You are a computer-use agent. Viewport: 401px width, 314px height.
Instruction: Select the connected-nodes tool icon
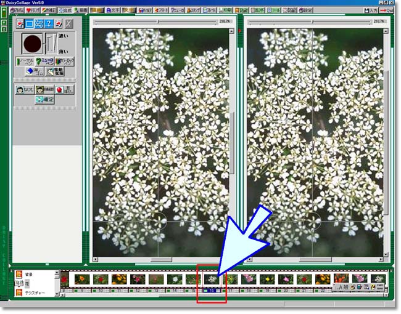(39, 24)
